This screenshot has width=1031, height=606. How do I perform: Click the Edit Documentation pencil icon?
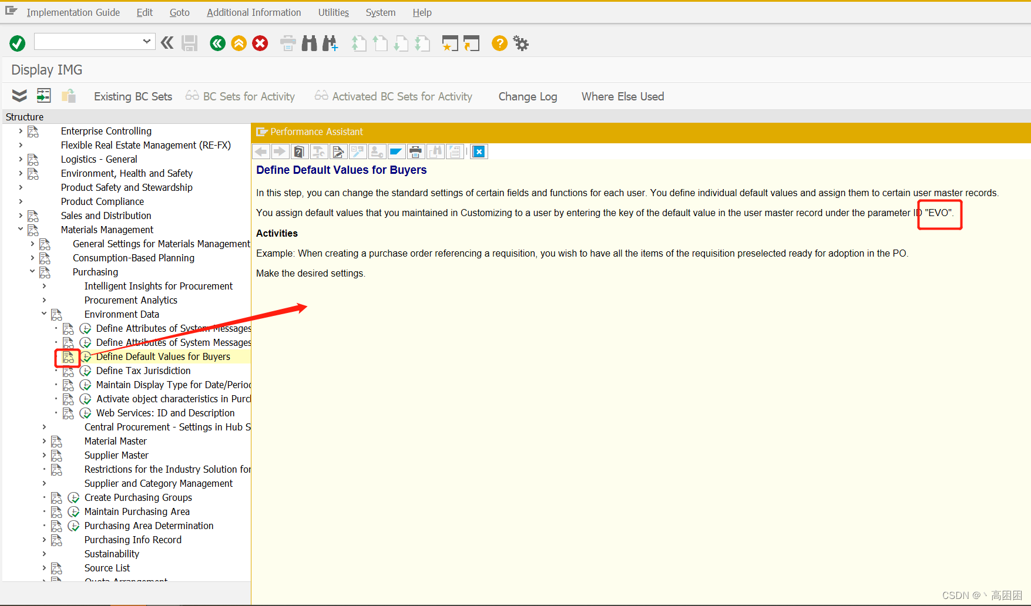pos(338,152)
